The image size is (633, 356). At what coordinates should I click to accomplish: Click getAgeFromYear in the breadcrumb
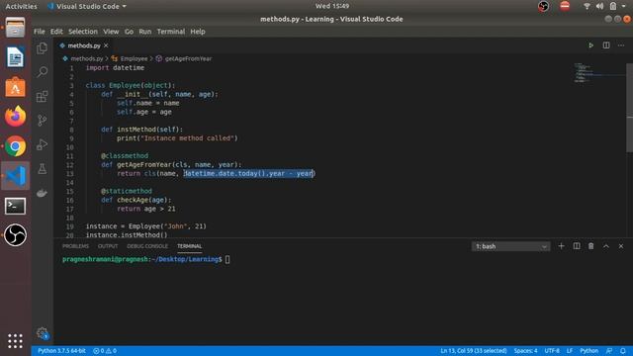[188, 58]
